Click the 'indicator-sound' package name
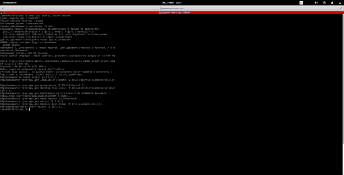The height and width of the screenshot is (175, 344). [x=14, y=37]
